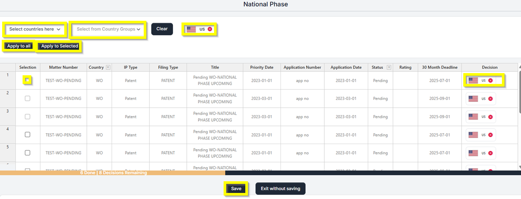Select the checkbox for row 5
The image size is (521, 199).
[27, 153]
